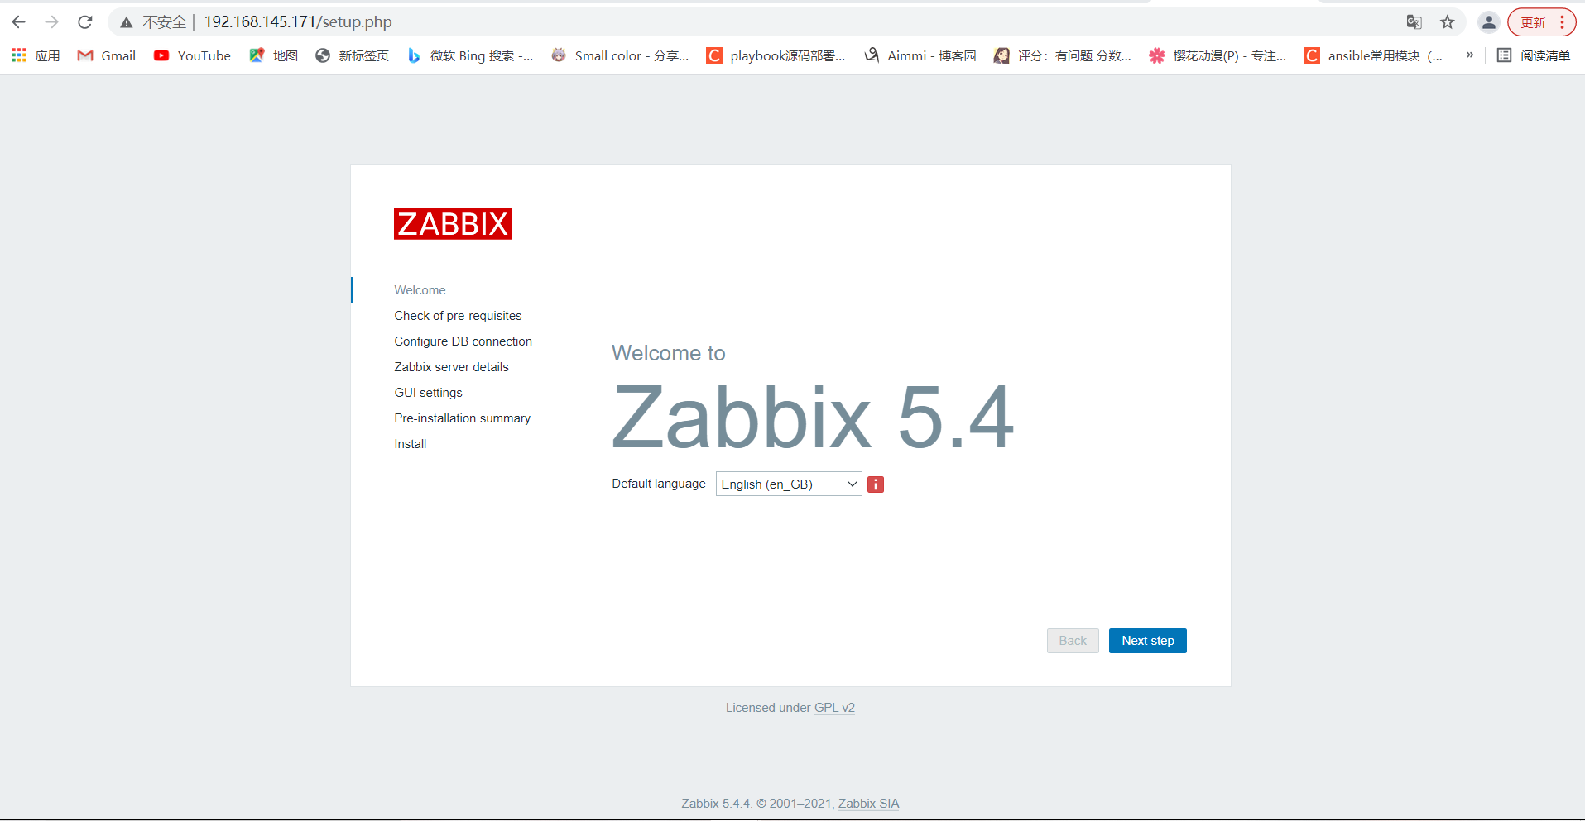Click the Next step button
The height and width of the screenshot is (821, 1585).
point(1147,641)
